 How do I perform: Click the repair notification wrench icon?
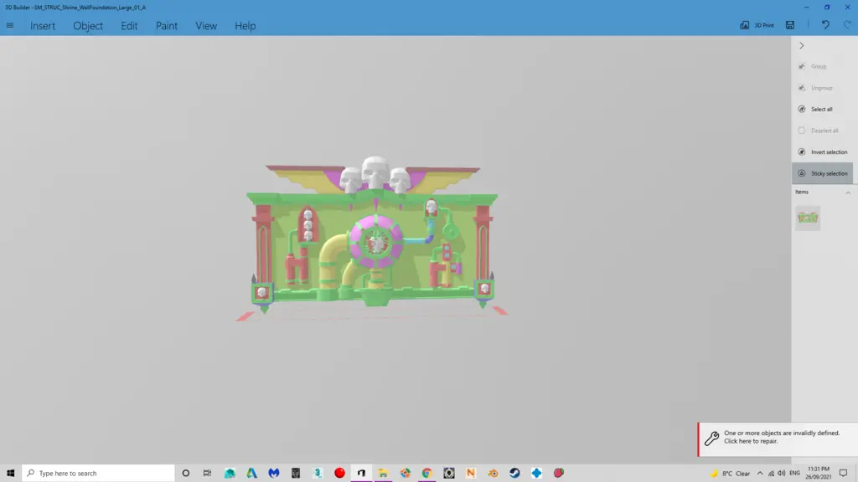[x=711, y=438]
